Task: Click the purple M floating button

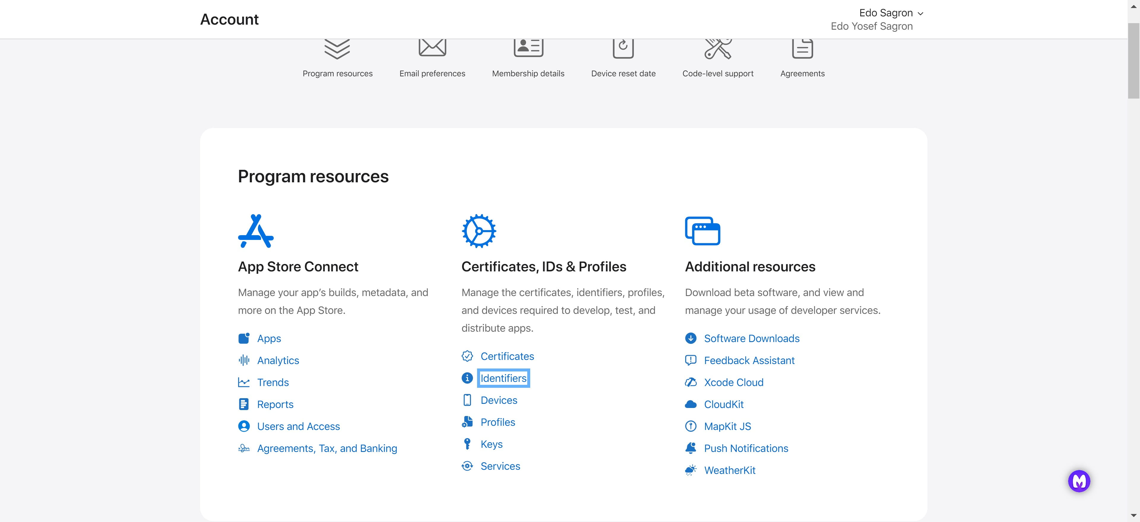Action: coord(1079,481)
